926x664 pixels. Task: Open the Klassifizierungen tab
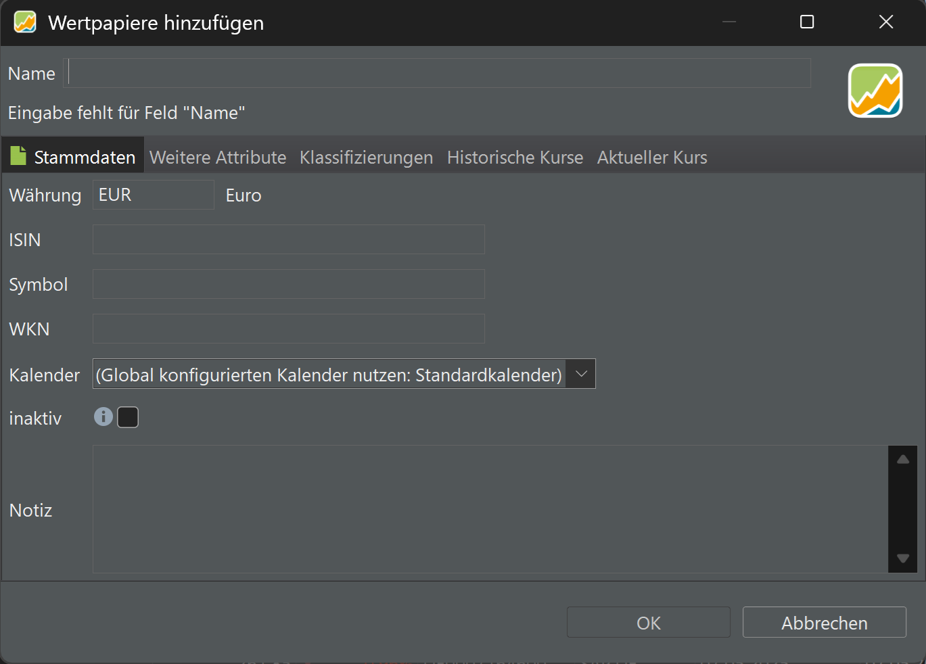pos(366,158)
